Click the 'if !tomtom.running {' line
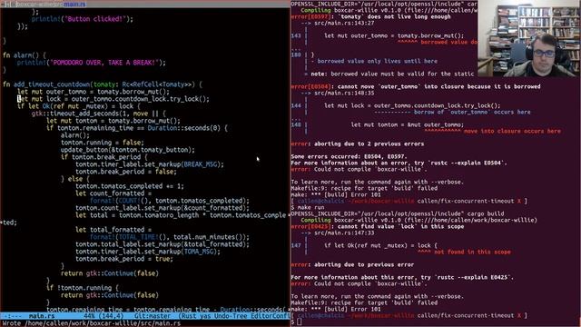This screenshot has height=327, width=581. [83, 288]
